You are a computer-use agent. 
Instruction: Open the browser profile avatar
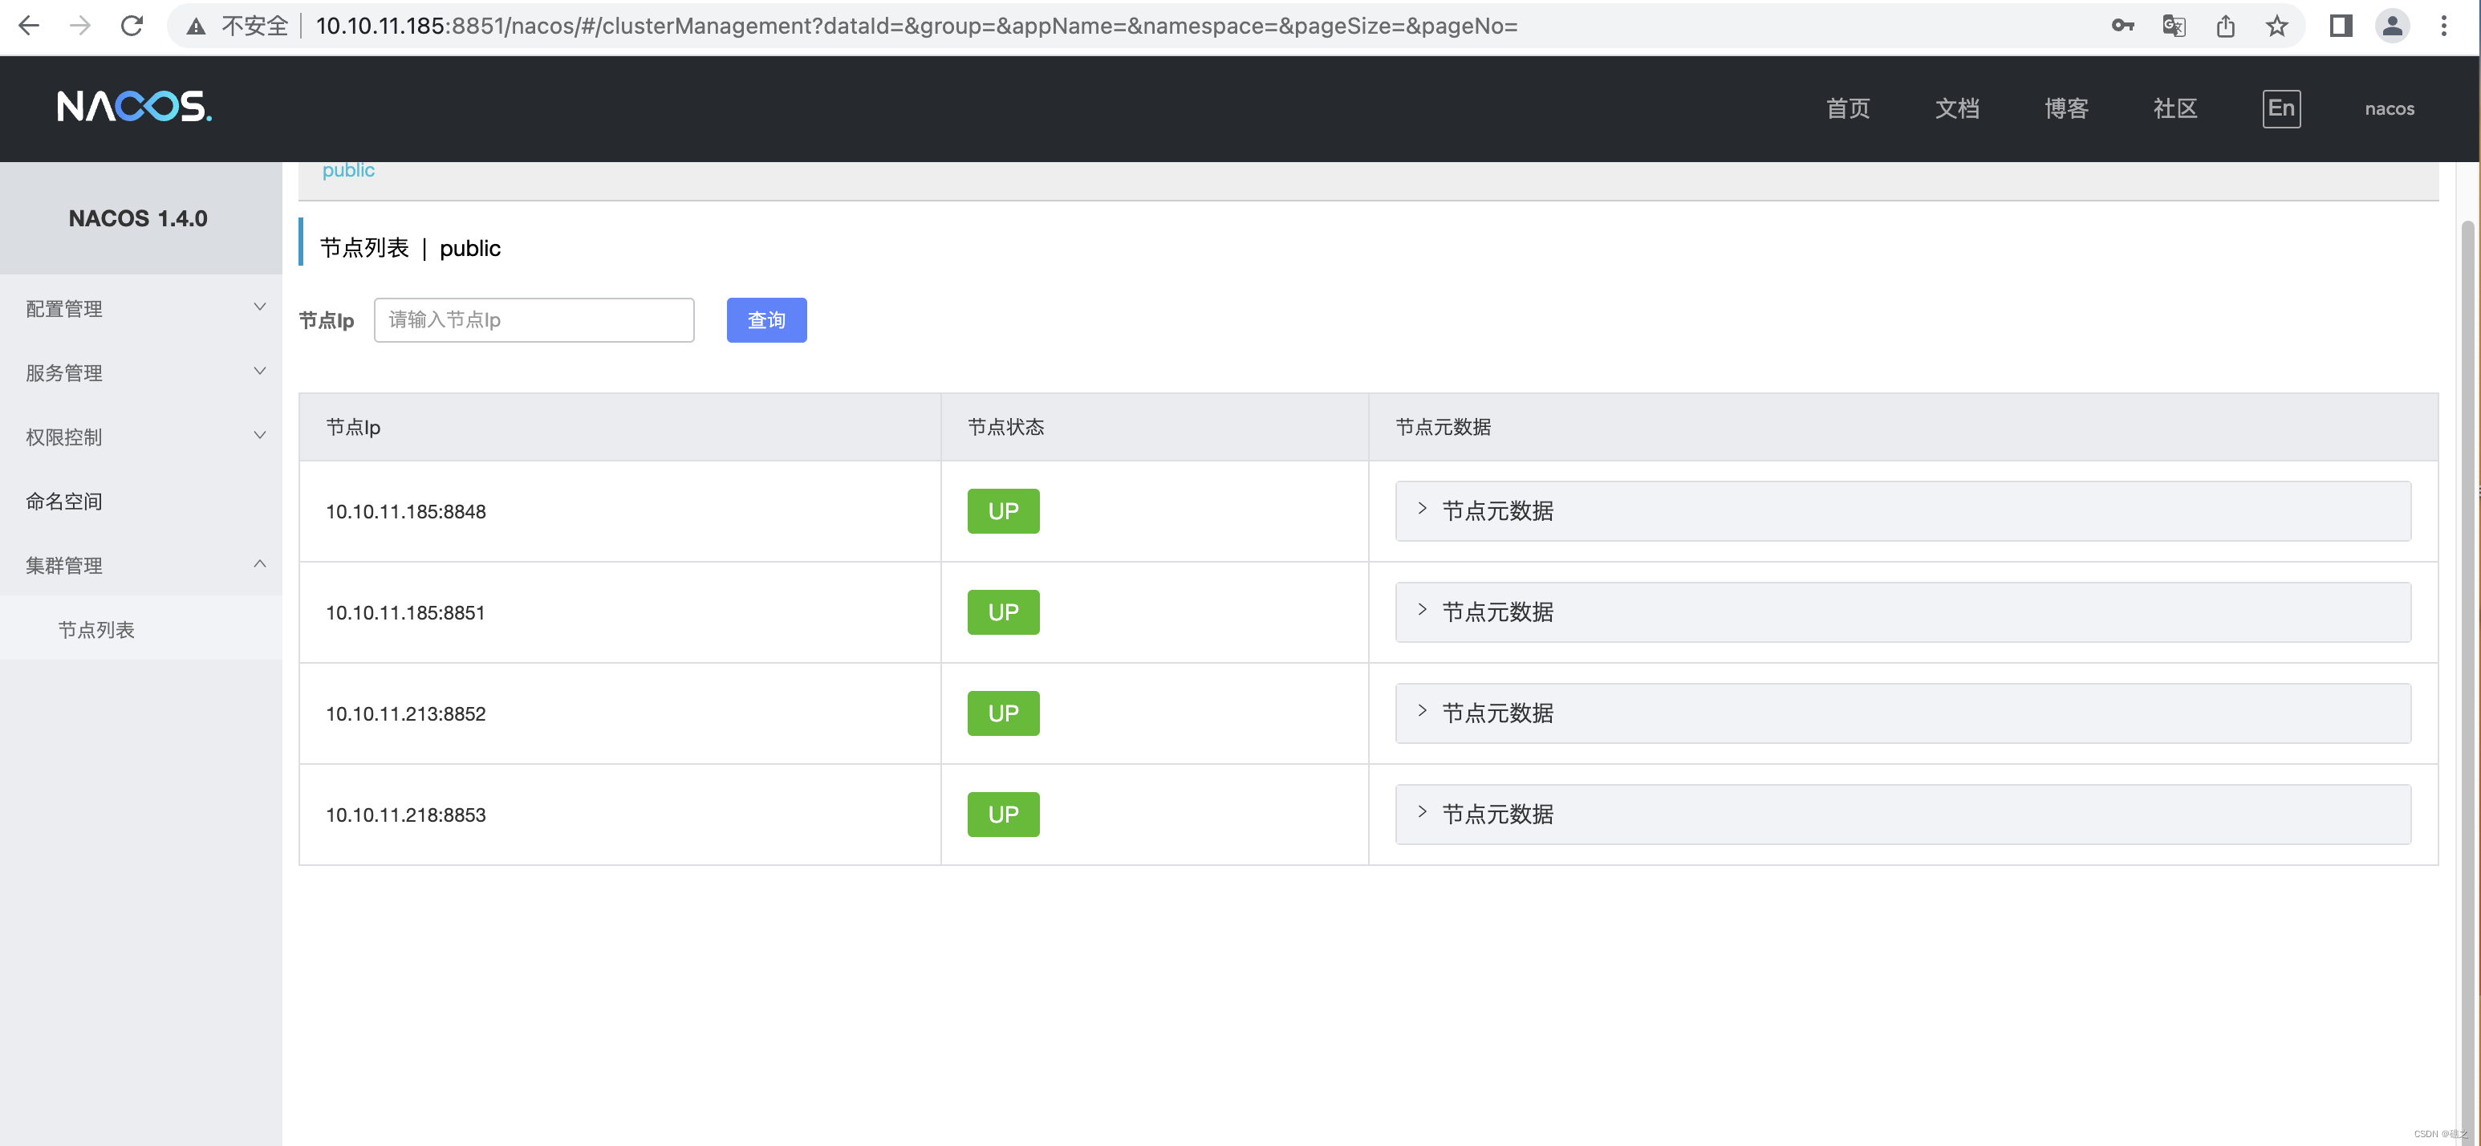pos(2393,26)
